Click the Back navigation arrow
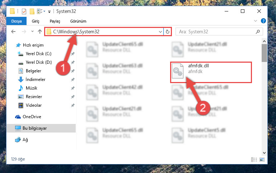 13,32
